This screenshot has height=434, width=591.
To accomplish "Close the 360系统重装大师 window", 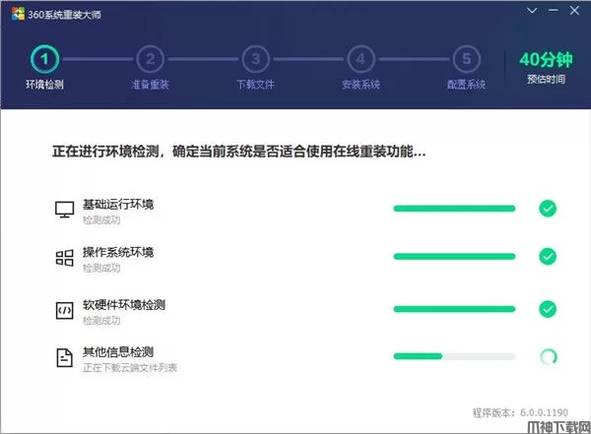I will (574, 10).
